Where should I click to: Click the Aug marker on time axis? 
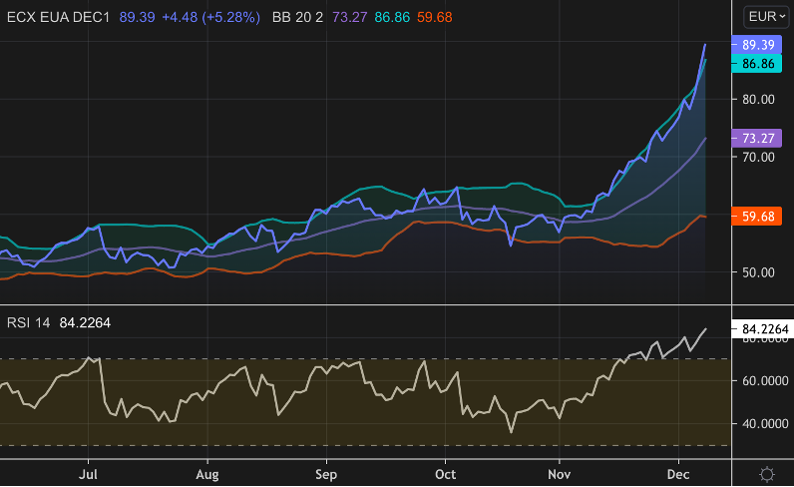[x=206, y=473]
